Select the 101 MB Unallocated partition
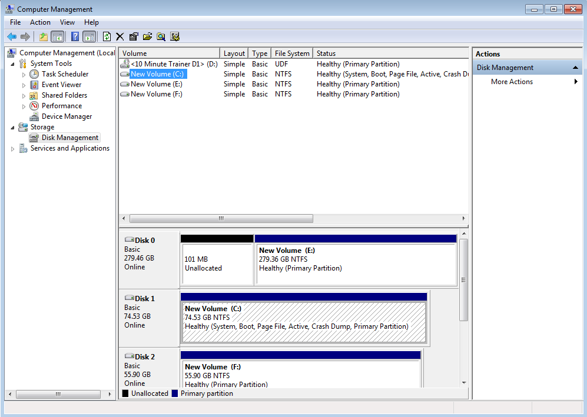This screenshot has height=417, width=587. coord(217,261)
